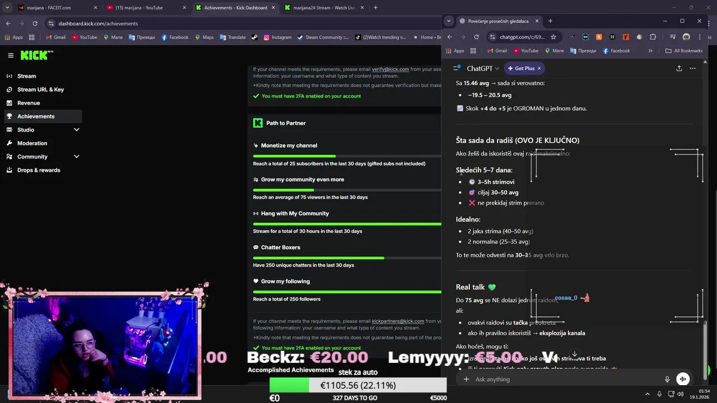The width and height of the screenshot is (717, 403).
Task: Open tab search dropdown in ChatGPT window
Action: tap(449, 21)
